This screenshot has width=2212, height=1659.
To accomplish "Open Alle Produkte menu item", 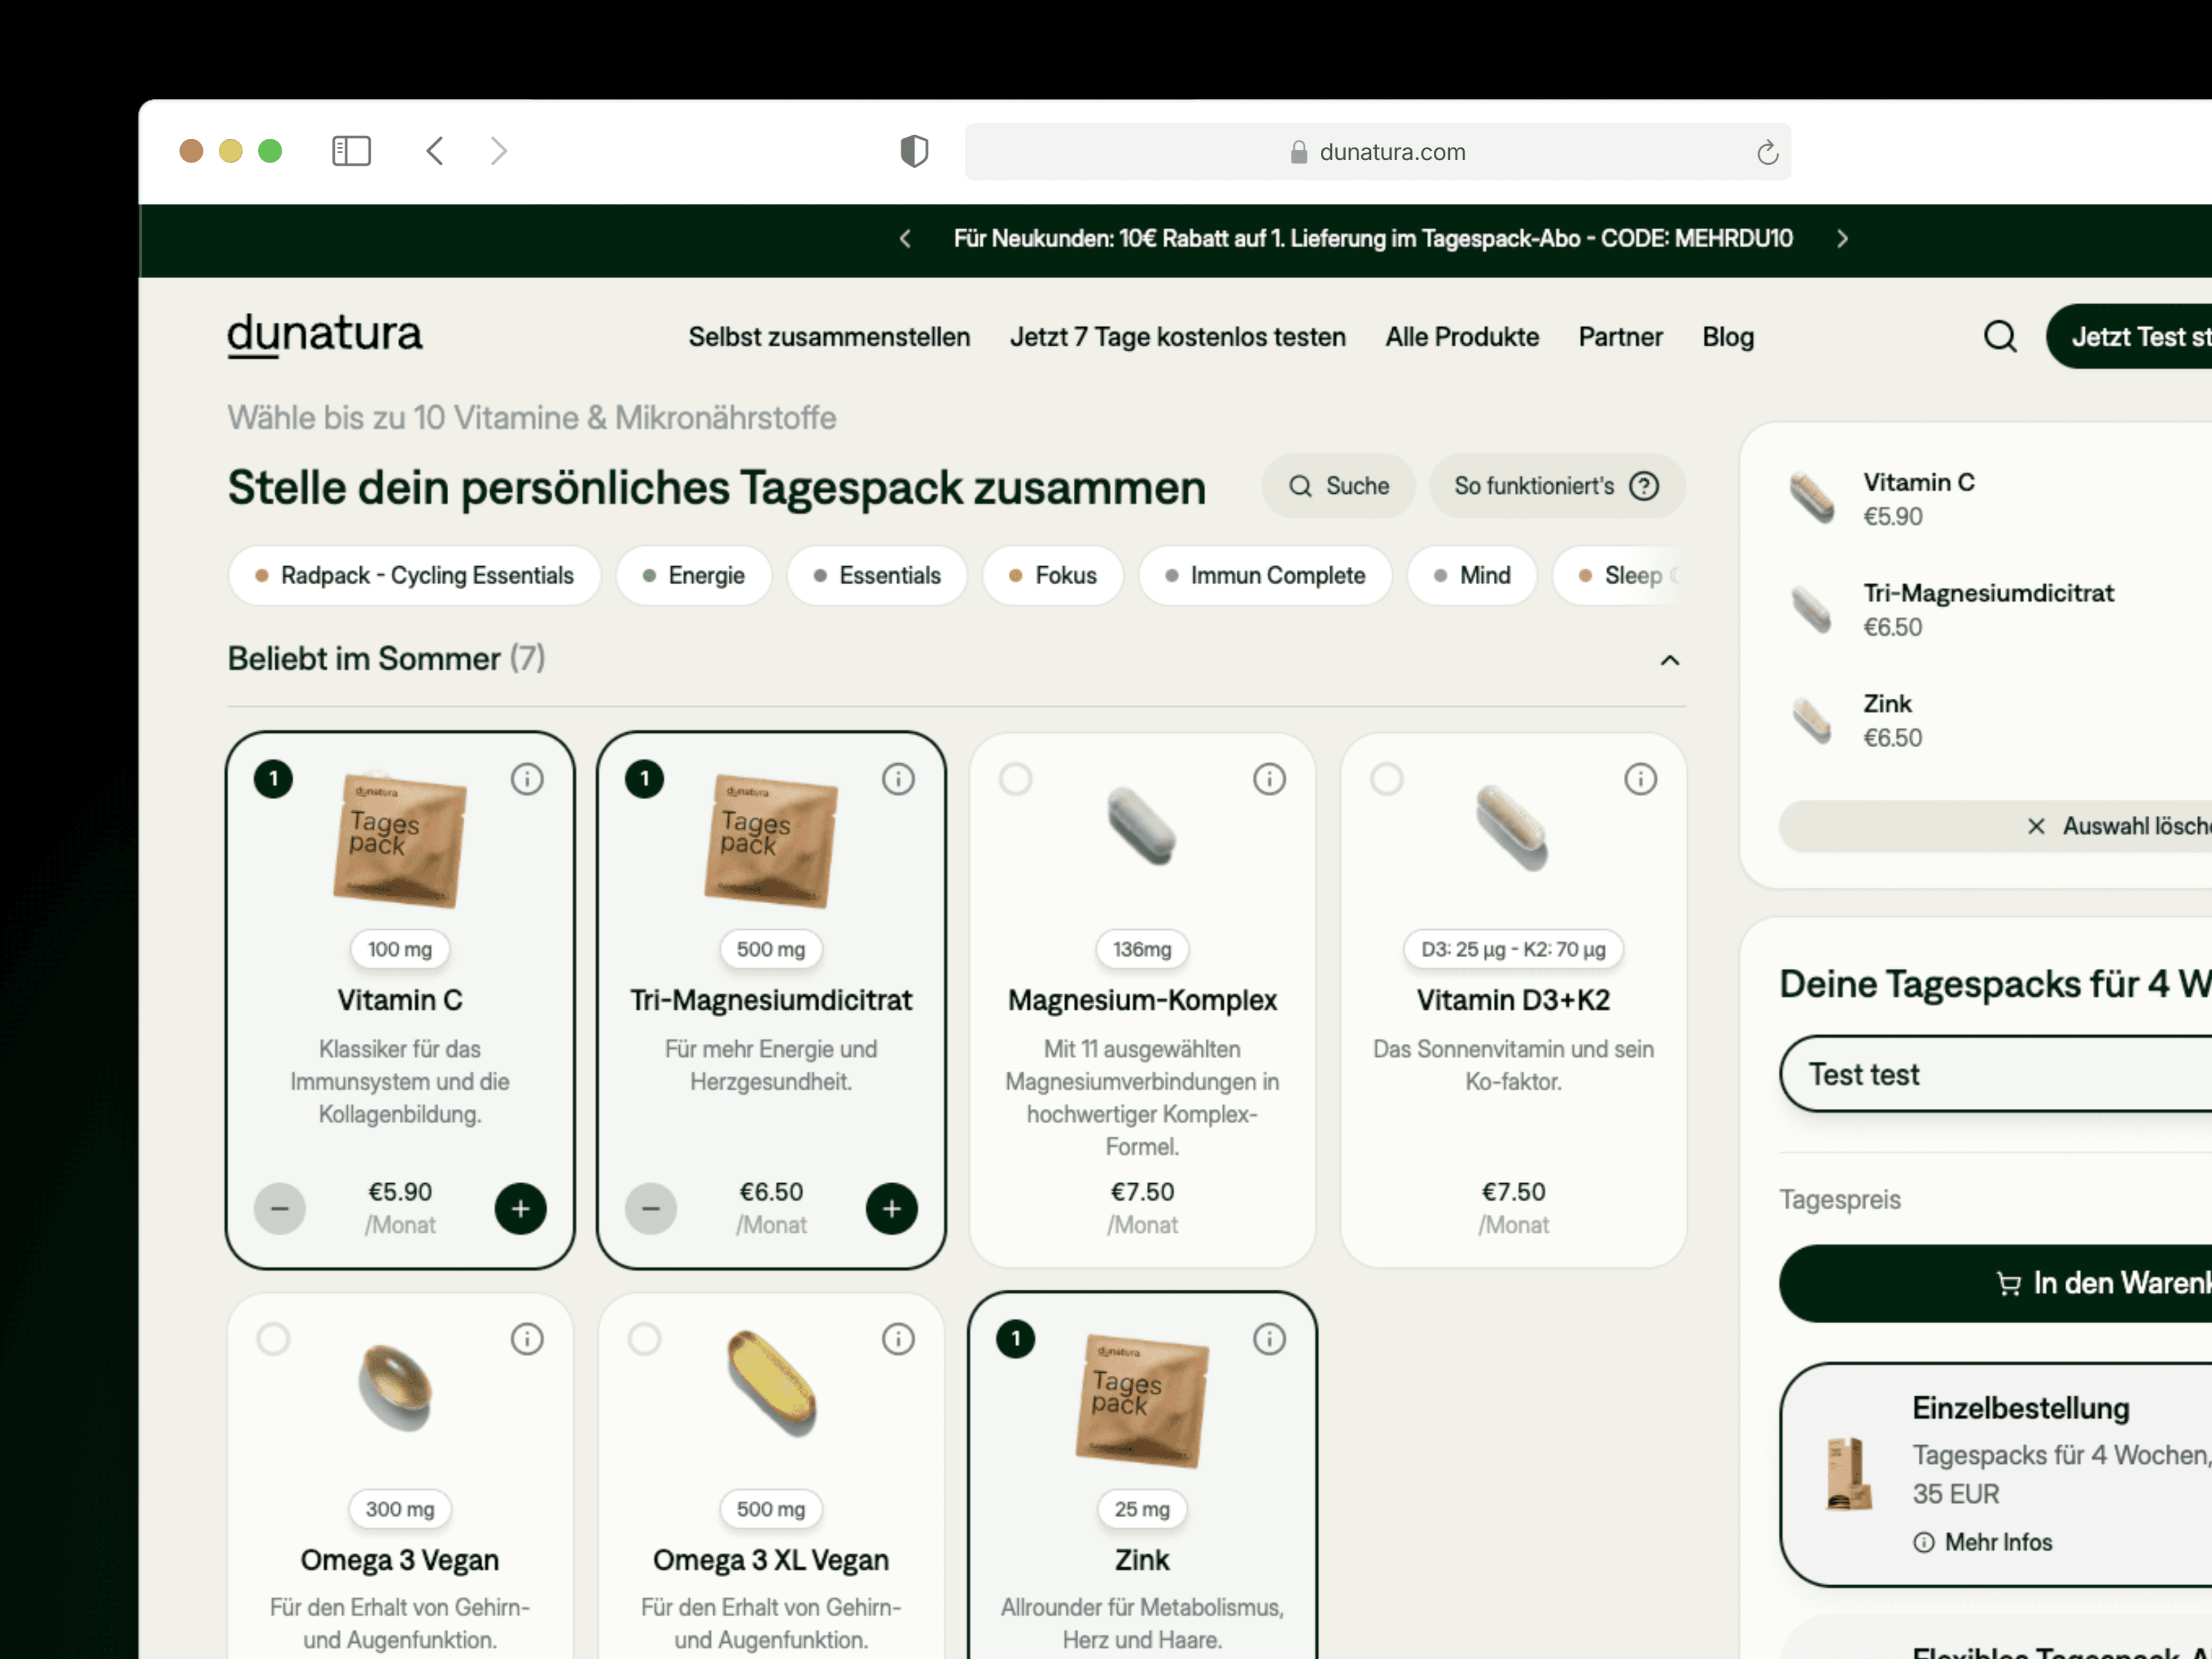I will click(1462, 337).
